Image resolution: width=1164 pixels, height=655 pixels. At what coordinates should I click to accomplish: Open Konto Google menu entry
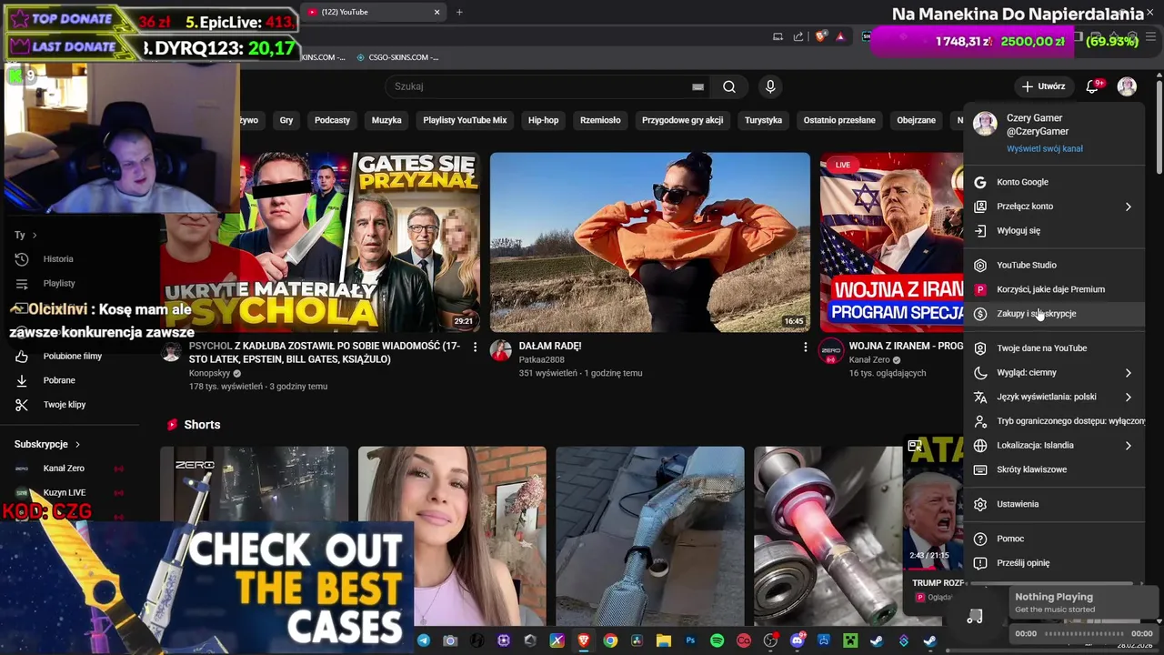pos(1055,182)
